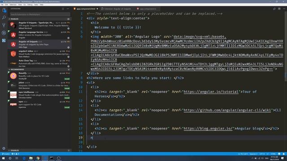
Task: Install the npm Intellisense extension
Action: pyautogui.click(x=67, y=98)
